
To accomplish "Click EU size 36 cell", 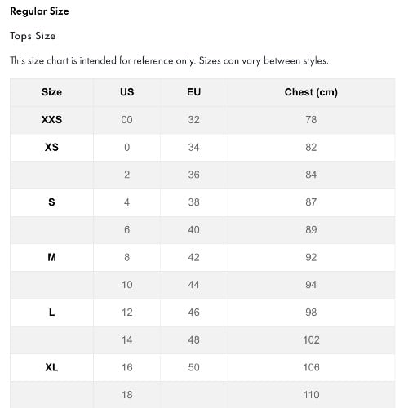I will 194,175.
